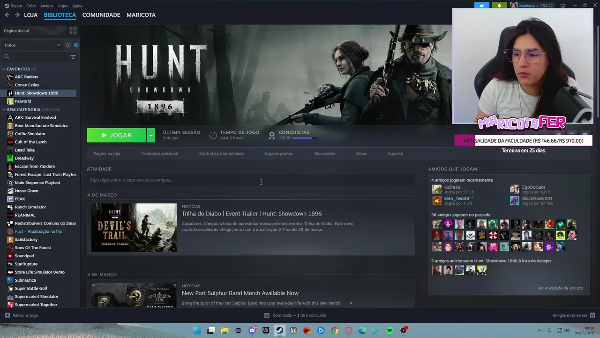Open Epic Games Launcher from taskbar

266,330
